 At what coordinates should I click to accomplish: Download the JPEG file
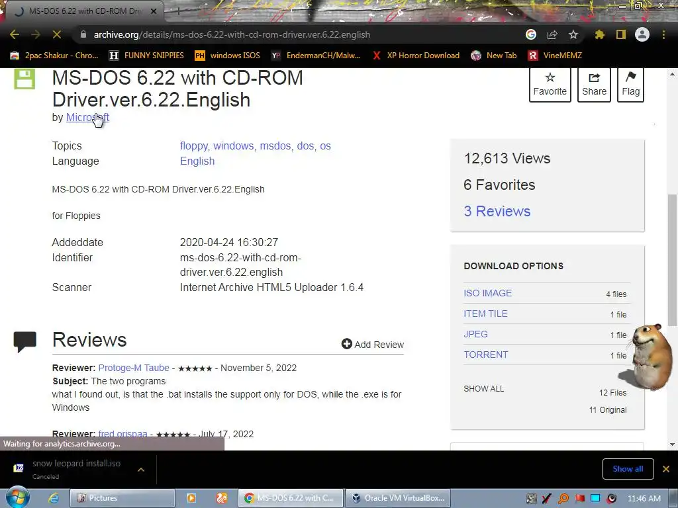475,334
